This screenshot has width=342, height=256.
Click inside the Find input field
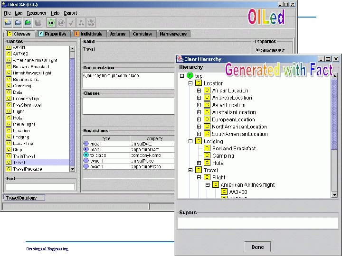[x=40, y=187]
